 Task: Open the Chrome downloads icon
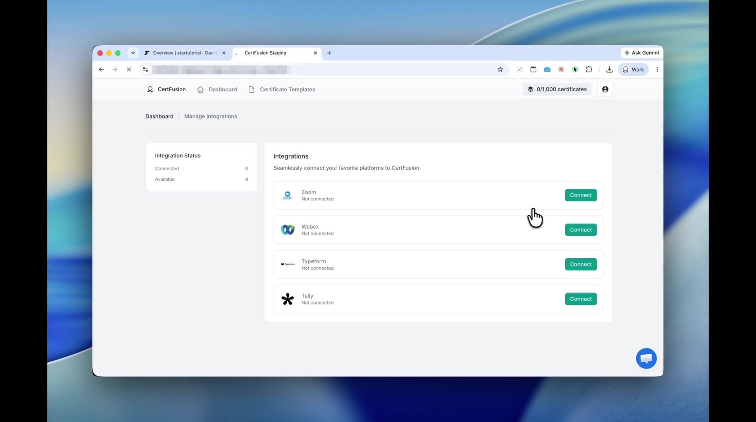point(609,70)
